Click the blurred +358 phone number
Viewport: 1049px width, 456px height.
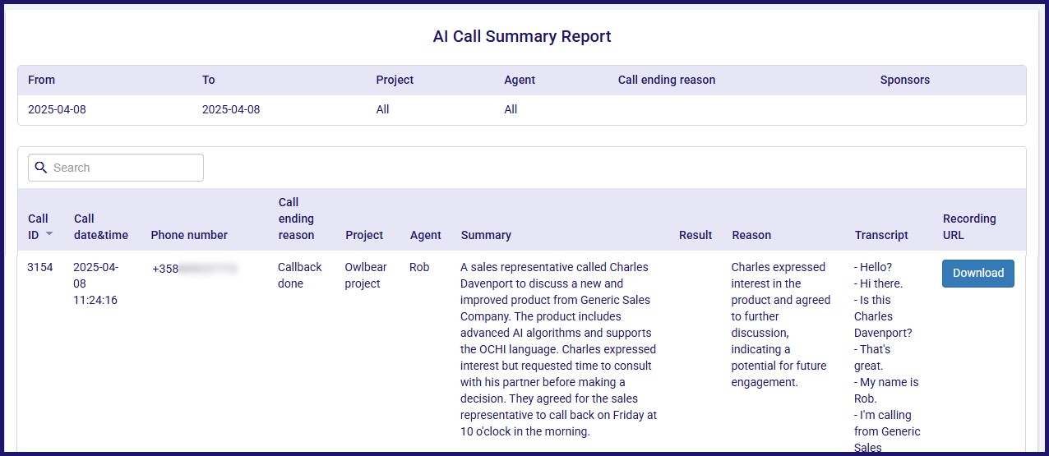195,268
